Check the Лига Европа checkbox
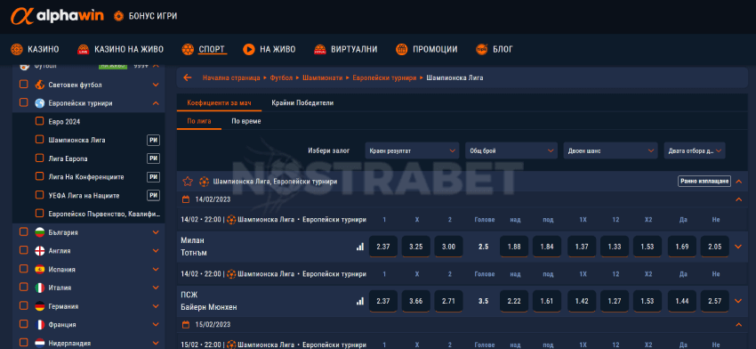This screenshot has height=349, width=756. (x=39, y=158)
